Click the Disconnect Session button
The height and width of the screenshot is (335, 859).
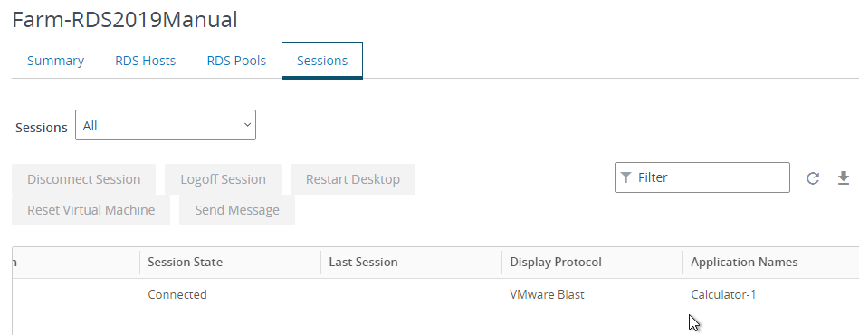click(84, 179)
